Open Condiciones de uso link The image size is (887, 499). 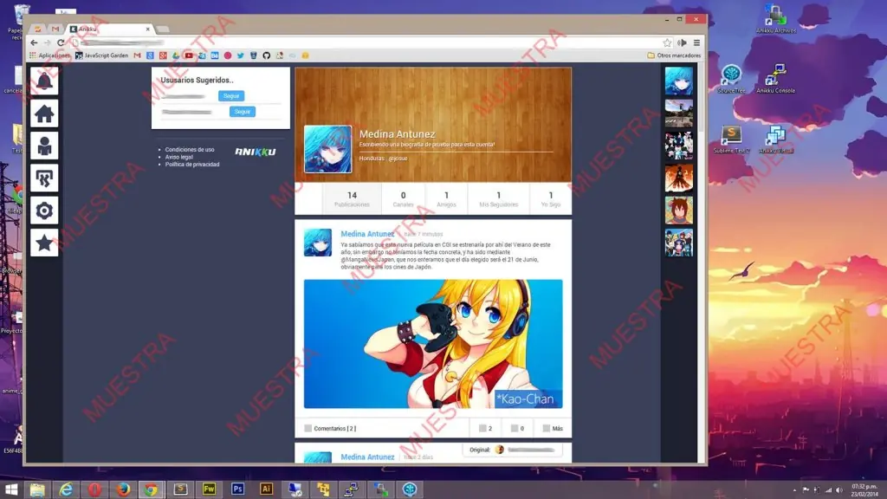(190, 149)
